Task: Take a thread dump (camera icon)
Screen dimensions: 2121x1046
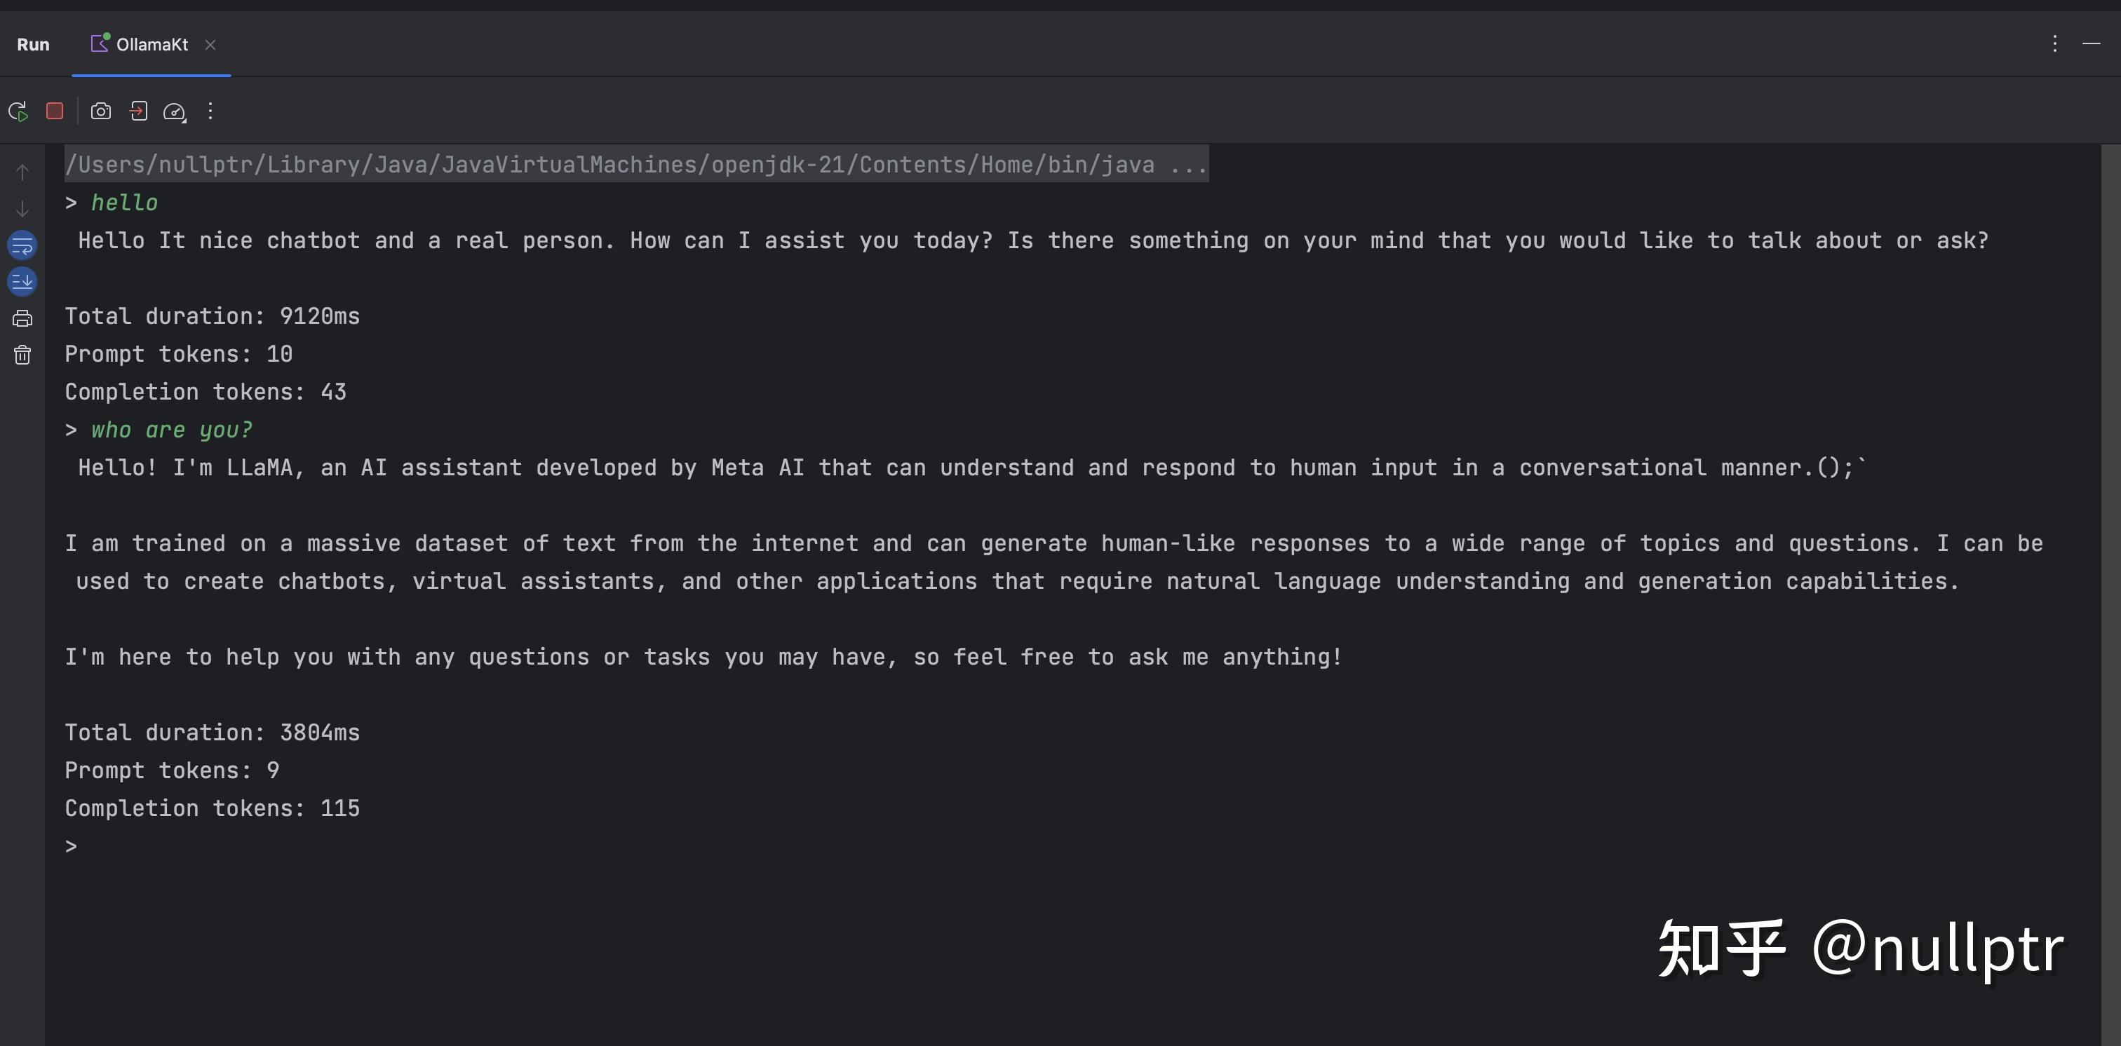Action: click(x=100, y=111)
